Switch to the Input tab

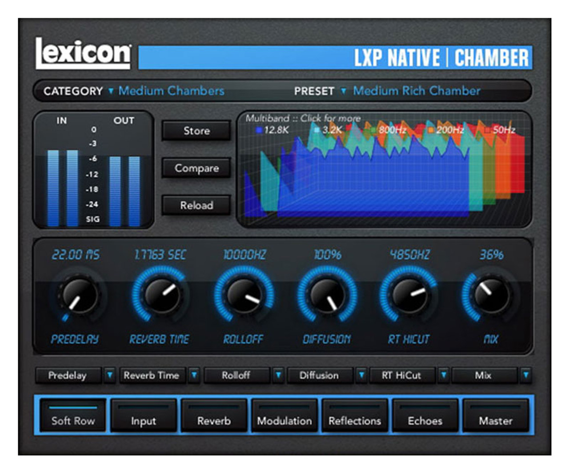click(144, 415)
